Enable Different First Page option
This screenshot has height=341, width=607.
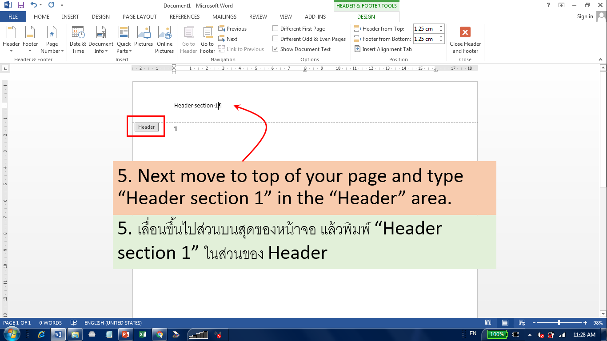(275, 28)
